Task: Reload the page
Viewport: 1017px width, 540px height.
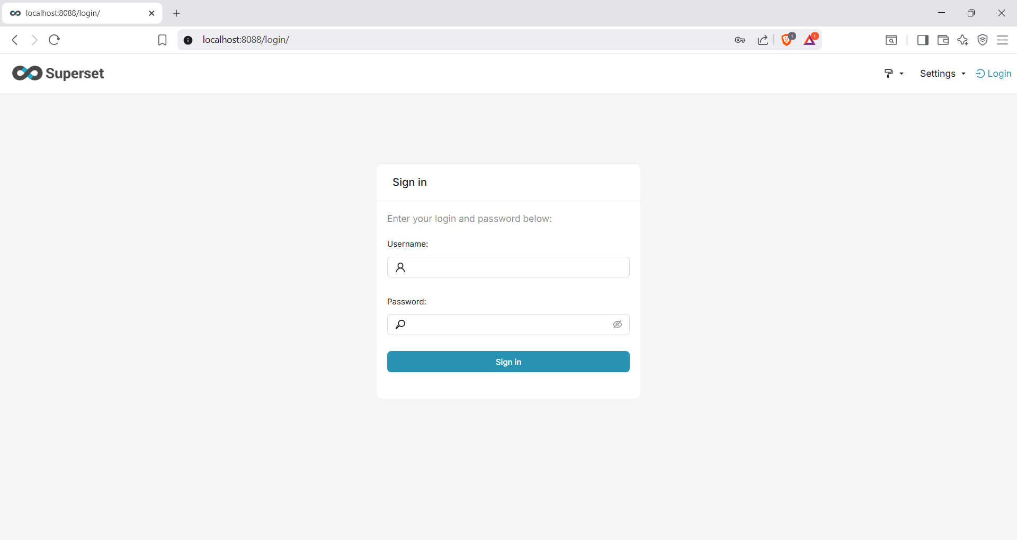Action: point(54,40)
